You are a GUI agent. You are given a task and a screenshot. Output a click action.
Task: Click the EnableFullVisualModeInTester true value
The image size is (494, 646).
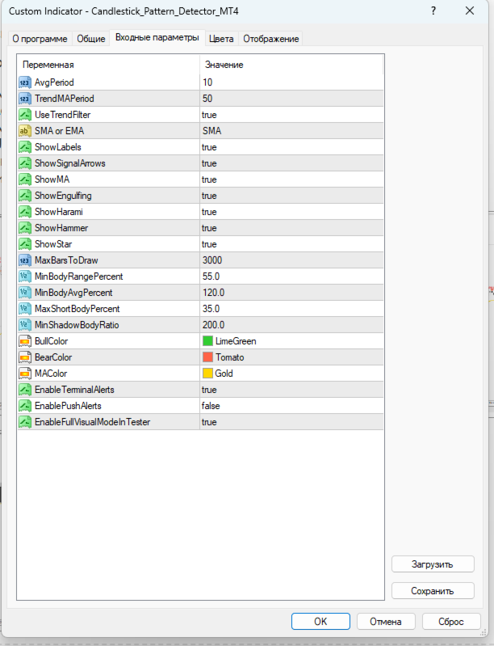[209, 422]
